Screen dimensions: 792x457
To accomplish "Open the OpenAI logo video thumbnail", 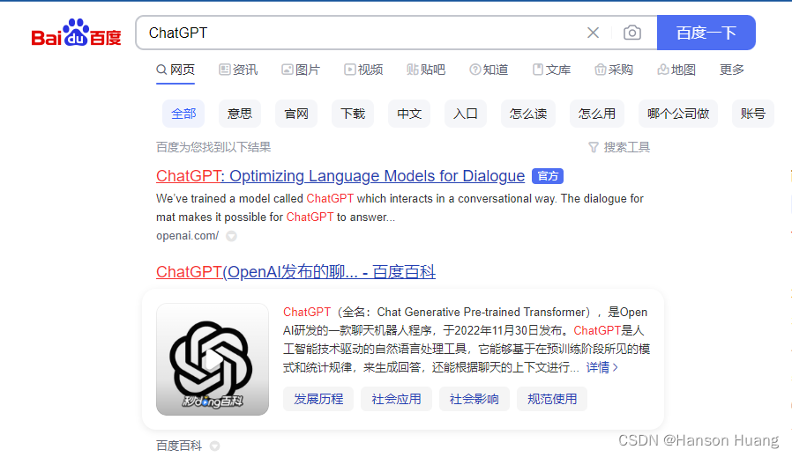I will click(213, 359).
